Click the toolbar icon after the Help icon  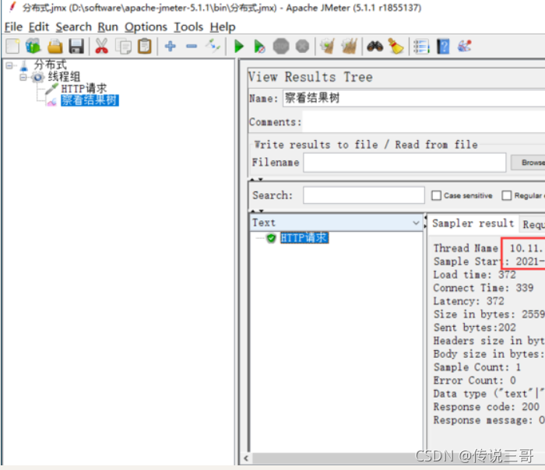coord(464,46)
